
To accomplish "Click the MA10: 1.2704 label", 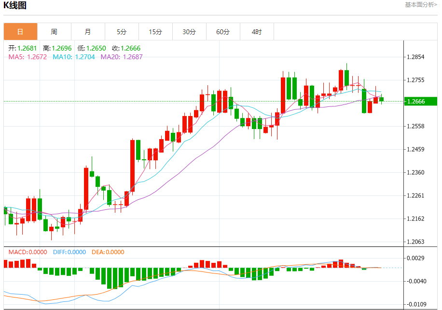I will coord(74,57).
